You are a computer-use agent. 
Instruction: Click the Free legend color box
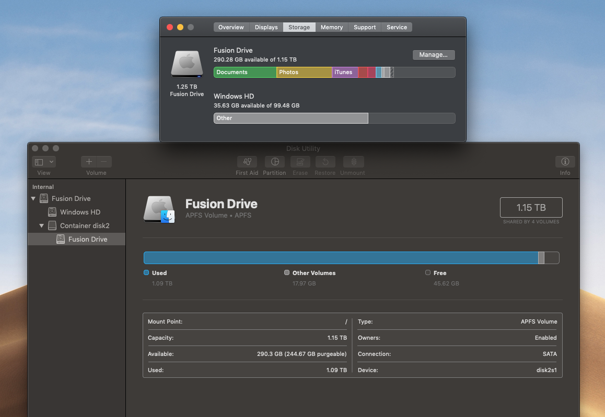point(427,272)
